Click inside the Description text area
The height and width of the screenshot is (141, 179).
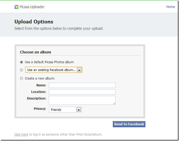click(82, 100)
